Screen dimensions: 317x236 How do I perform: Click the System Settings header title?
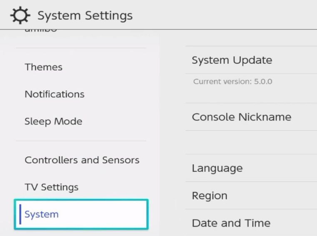tap(85, 16)
